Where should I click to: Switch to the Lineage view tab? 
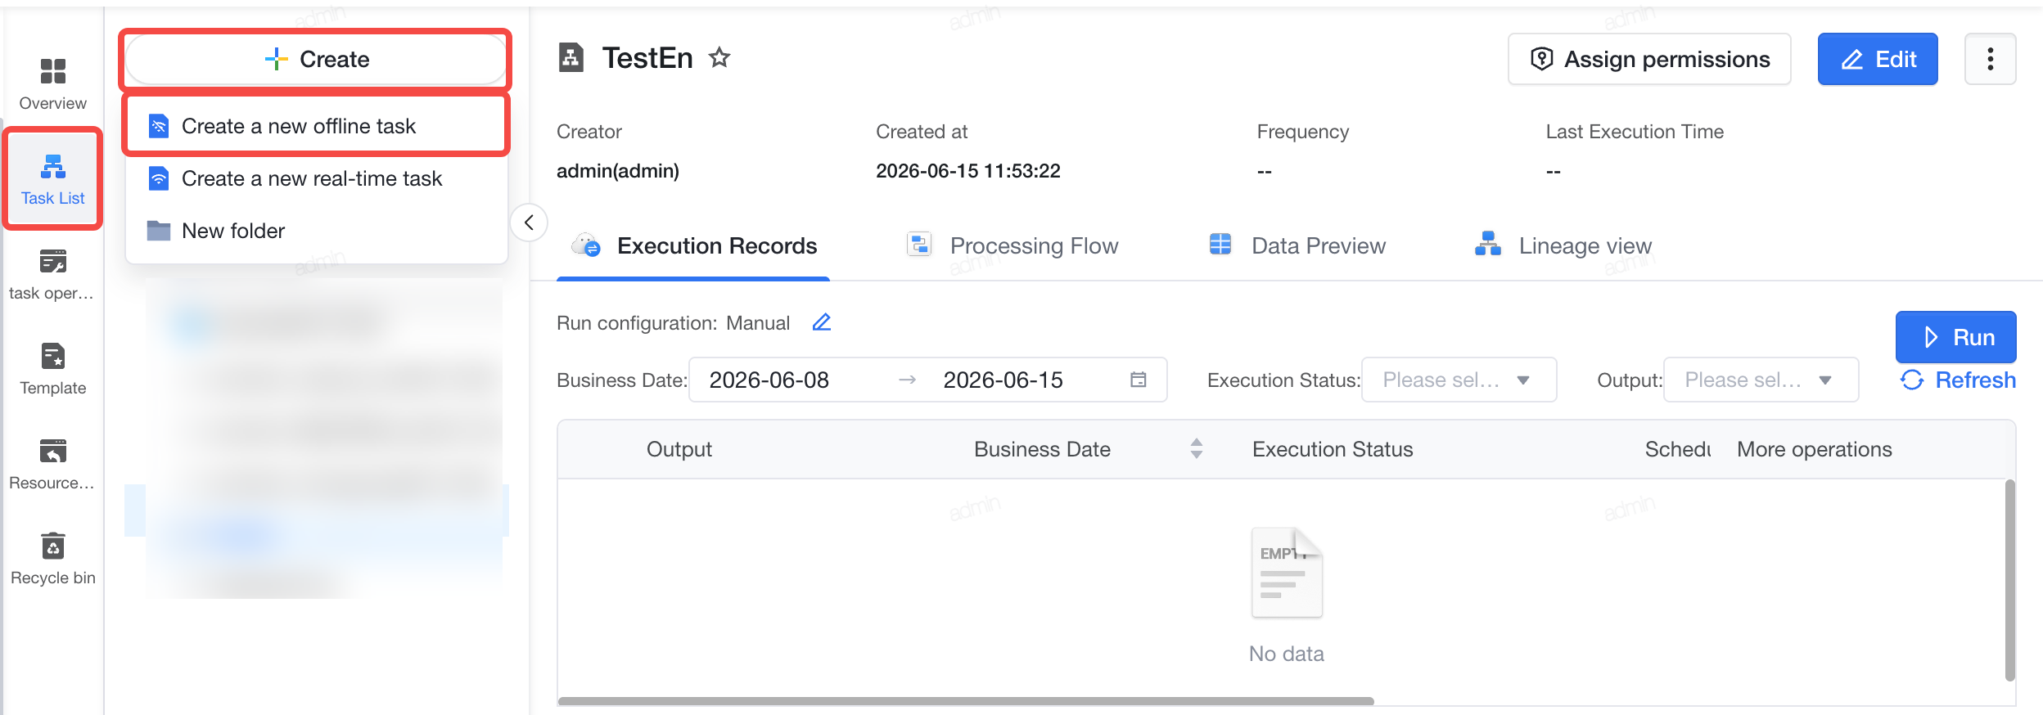point(1563,245)
